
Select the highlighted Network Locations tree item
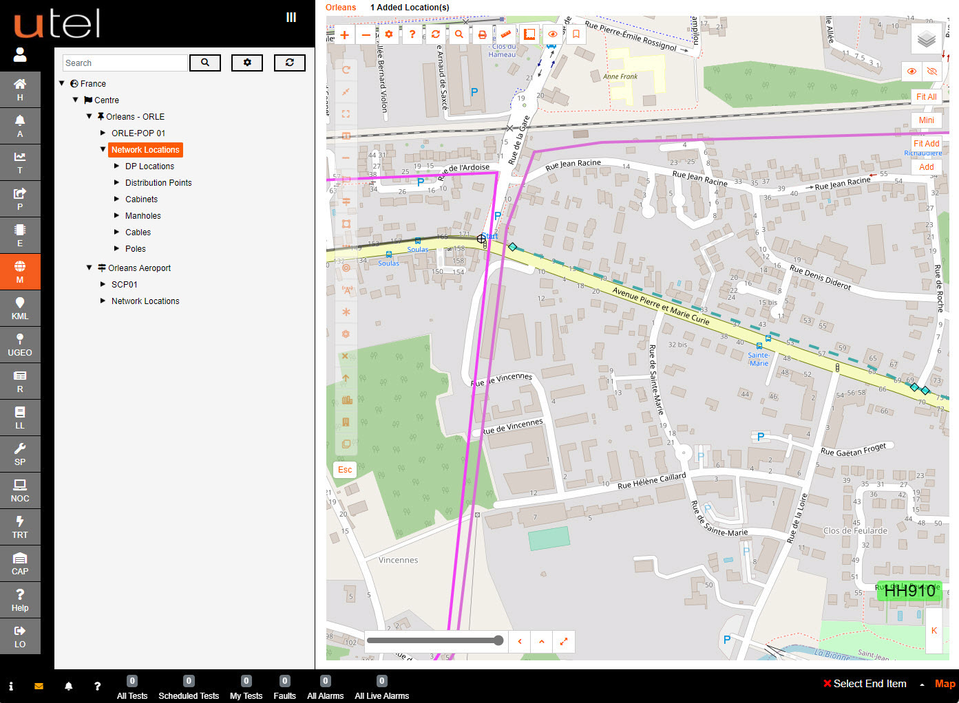point(145,149)
